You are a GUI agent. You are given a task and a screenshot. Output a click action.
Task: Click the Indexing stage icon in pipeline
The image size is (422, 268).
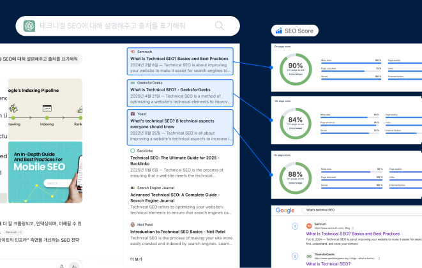[x=47, y=108]
